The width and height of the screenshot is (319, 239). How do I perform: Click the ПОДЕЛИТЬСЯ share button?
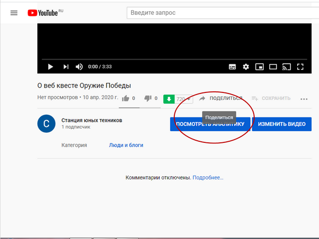coord(221,98)
